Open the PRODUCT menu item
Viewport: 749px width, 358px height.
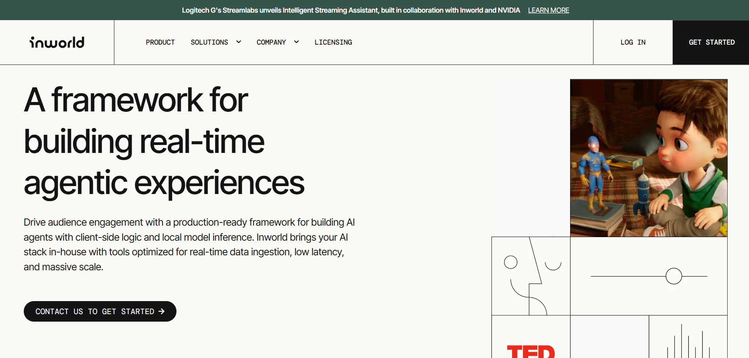pos(160,42)
